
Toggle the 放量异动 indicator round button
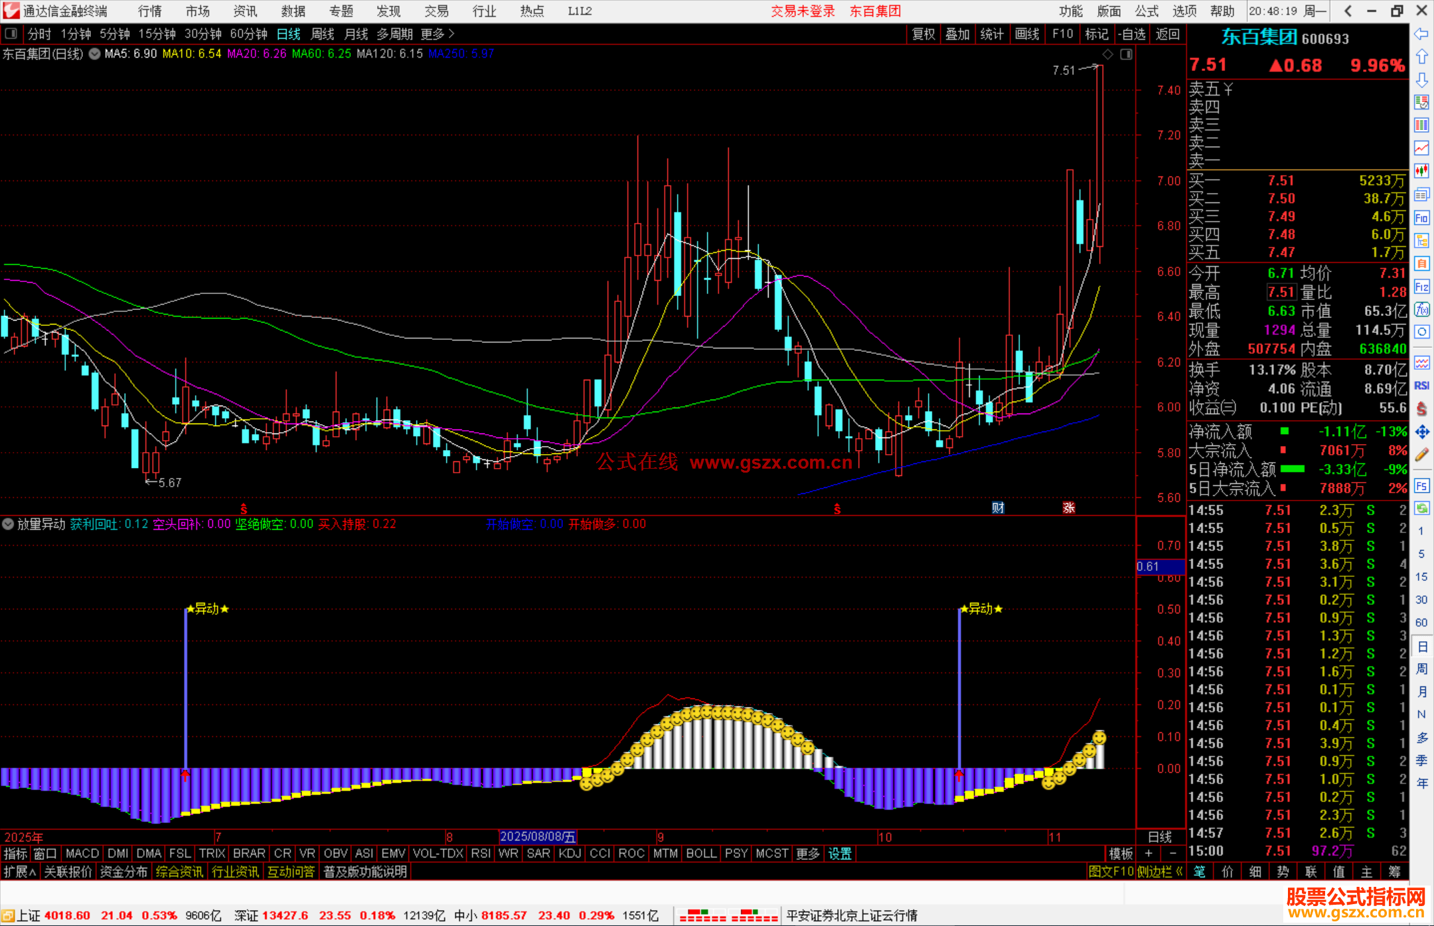(8, 524)
